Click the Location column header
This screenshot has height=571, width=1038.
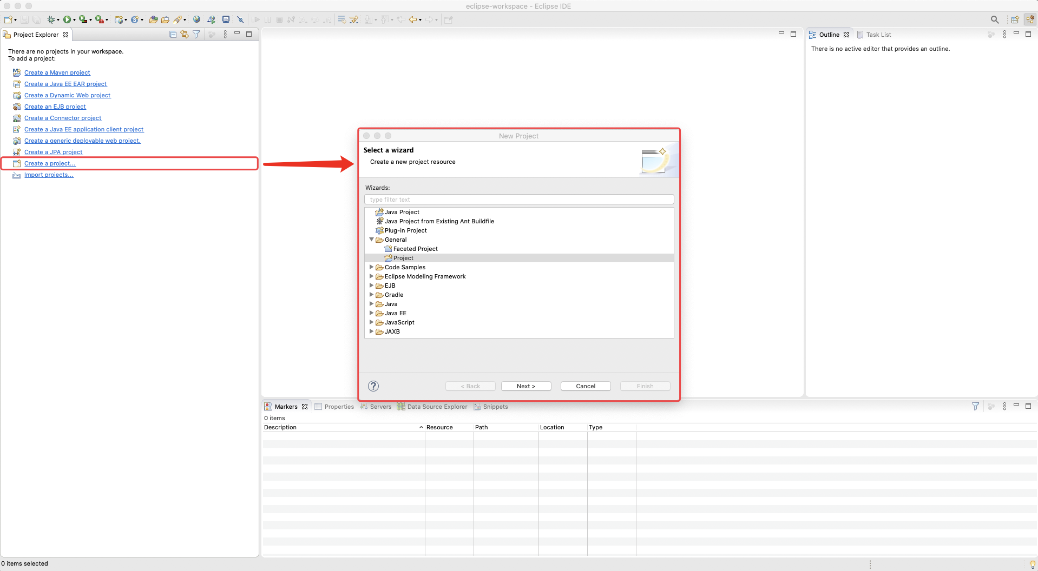(x=563, y=427)
